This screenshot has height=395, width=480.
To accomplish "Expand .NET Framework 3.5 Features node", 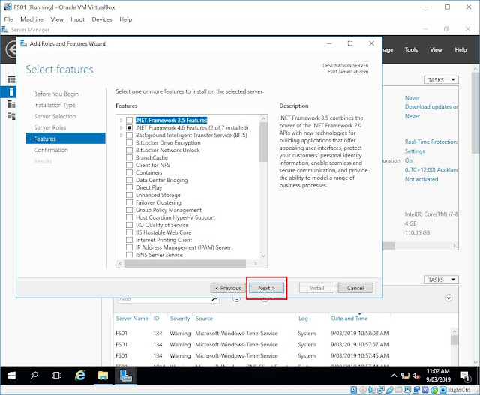I will tap(121, 120).
